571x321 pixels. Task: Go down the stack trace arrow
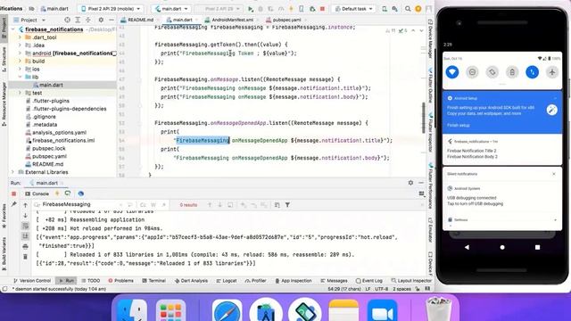point(25,216)
